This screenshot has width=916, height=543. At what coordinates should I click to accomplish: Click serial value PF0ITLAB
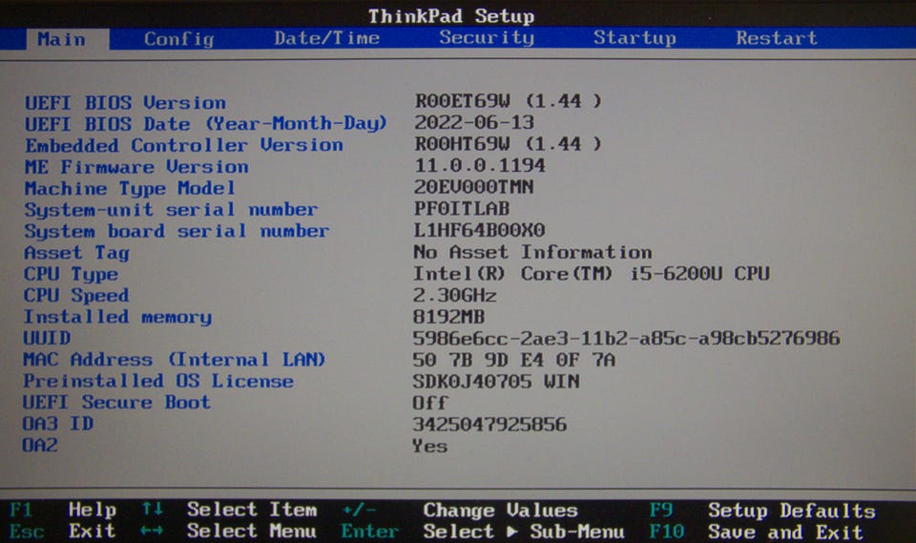(x=462, y=209)
